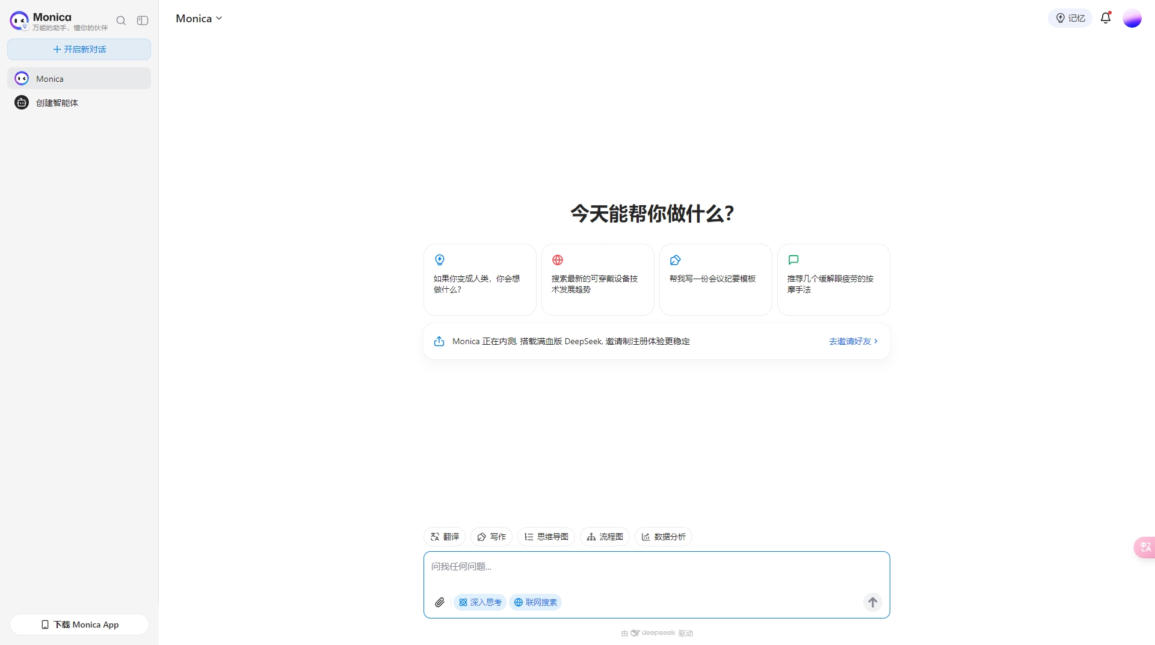The image size is (1155, 645).
Task: Click the share icon in invite banner
Action: tap(439, 341)
